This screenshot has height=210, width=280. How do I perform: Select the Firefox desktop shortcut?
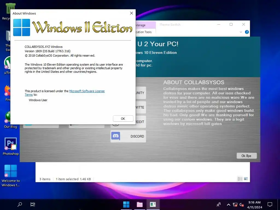pyautogui.click(x=7, y=93)
